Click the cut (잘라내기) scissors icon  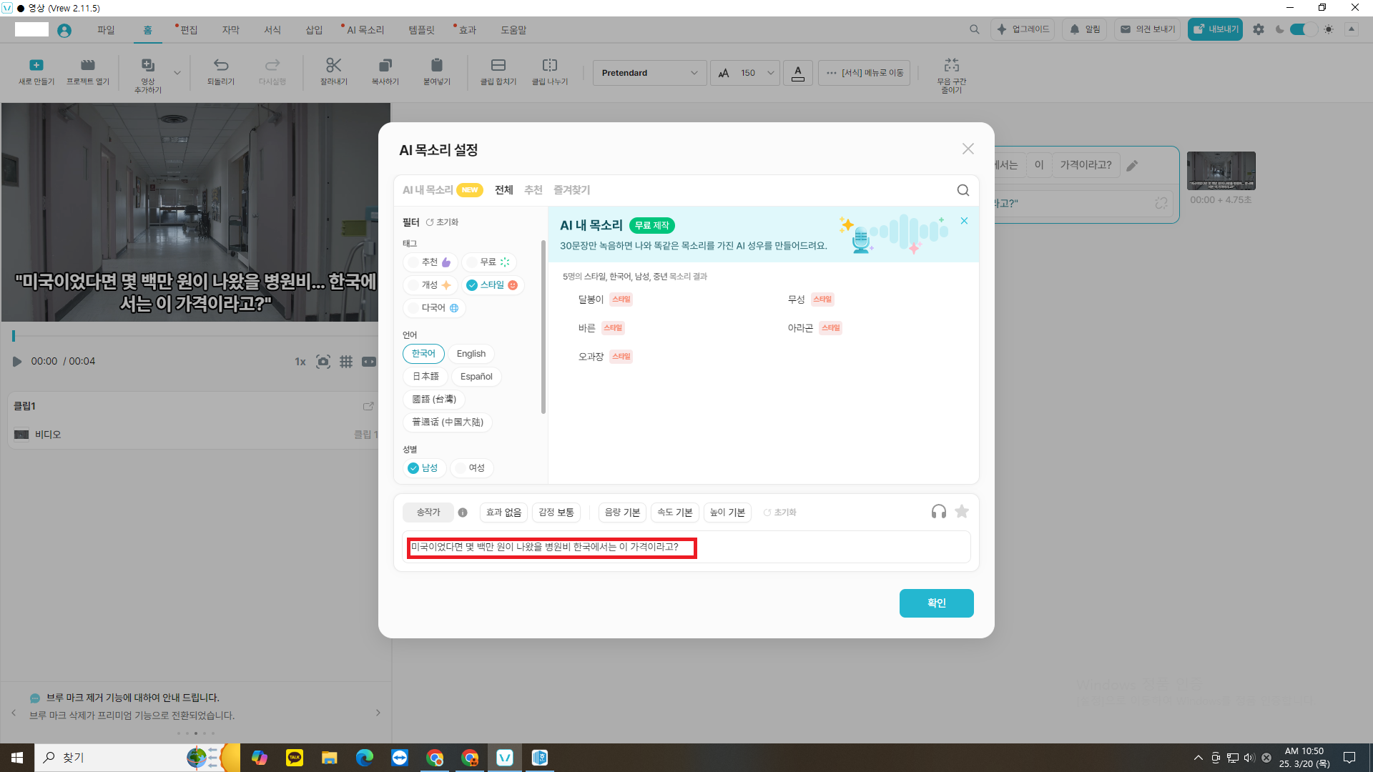point(333,66)
